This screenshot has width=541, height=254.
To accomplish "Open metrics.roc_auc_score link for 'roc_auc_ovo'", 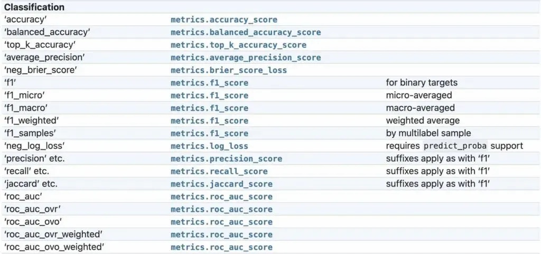I will pos(221,222).
